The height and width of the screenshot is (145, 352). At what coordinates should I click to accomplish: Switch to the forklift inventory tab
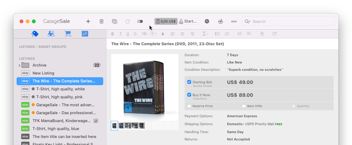[x=51, y=34]
